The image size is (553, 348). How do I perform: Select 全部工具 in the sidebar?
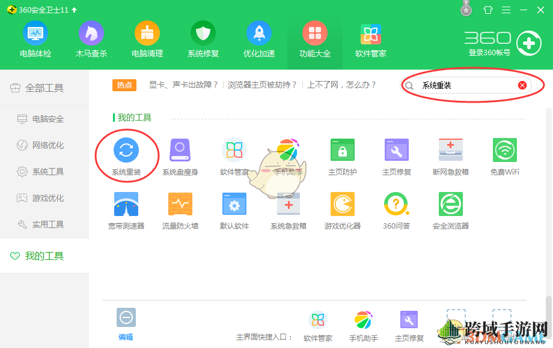coord(44,88)
